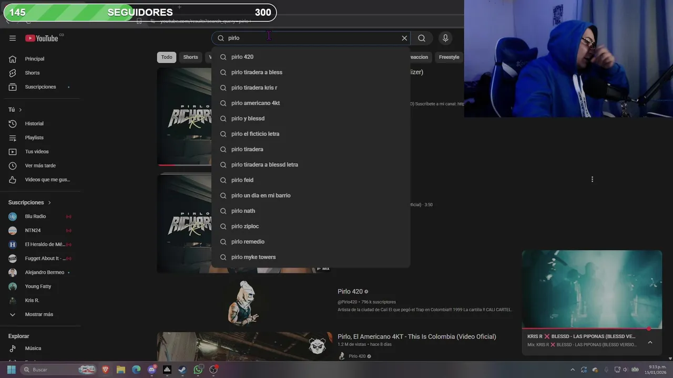Choose suggestion pirlo y blessd
673x378 pixels.
(x=311, y=119)
